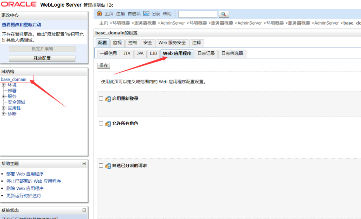361x219 pixels.
Task: Click the icon beside 筛选已分派的请求
Action: click(x=108, y=166)
